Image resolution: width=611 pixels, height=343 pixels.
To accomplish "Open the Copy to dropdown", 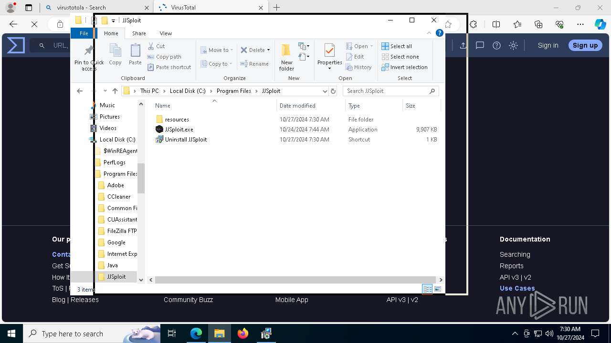I will pos(217,64).
